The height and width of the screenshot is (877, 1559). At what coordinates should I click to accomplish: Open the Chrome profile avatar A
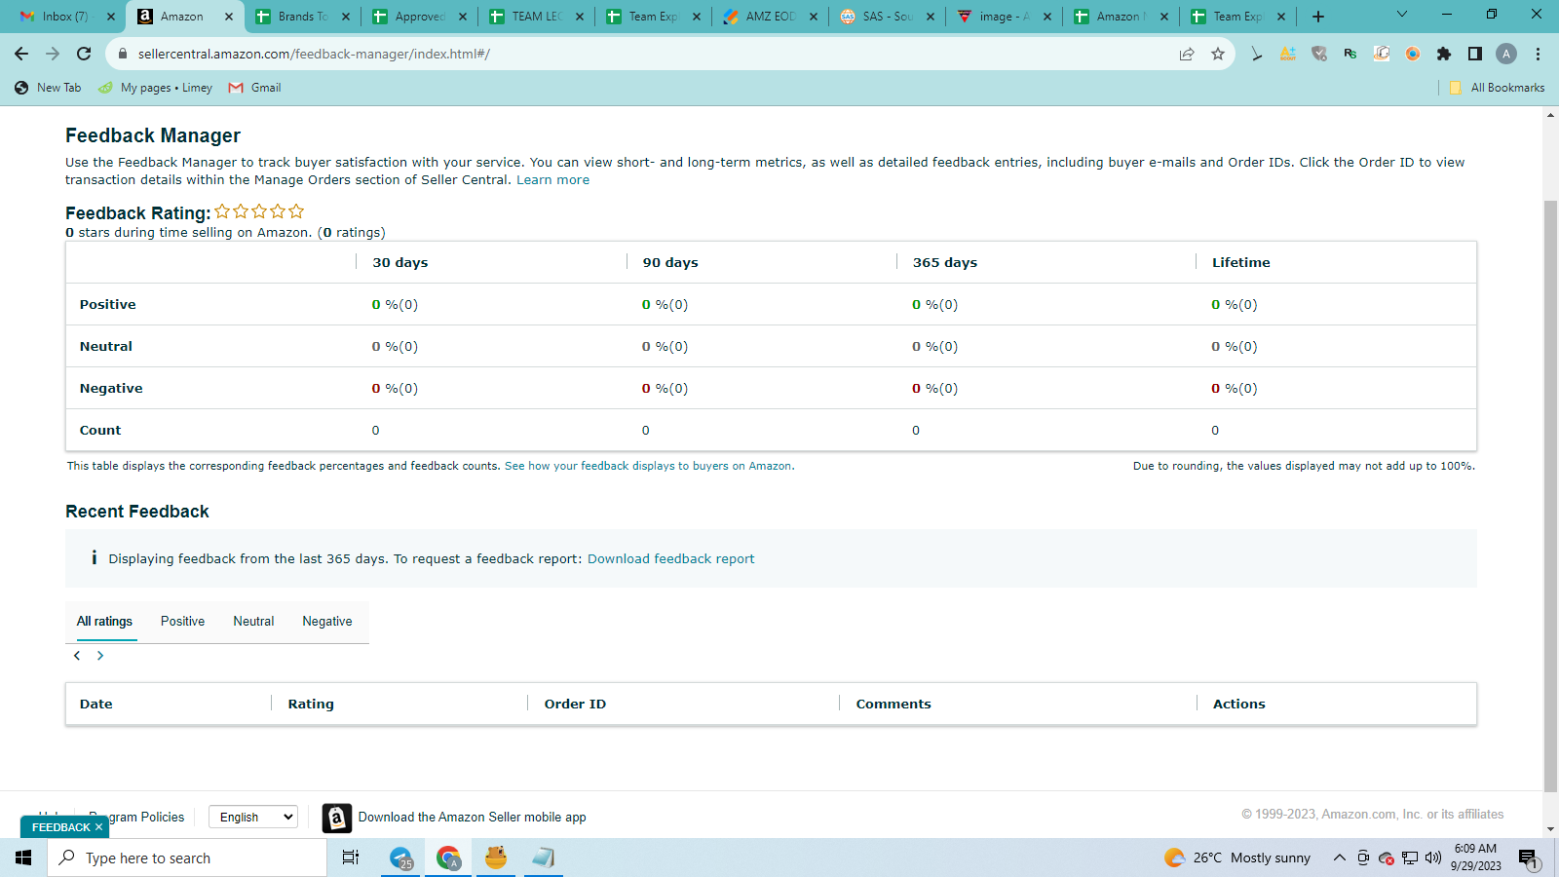click(1506, 54)
